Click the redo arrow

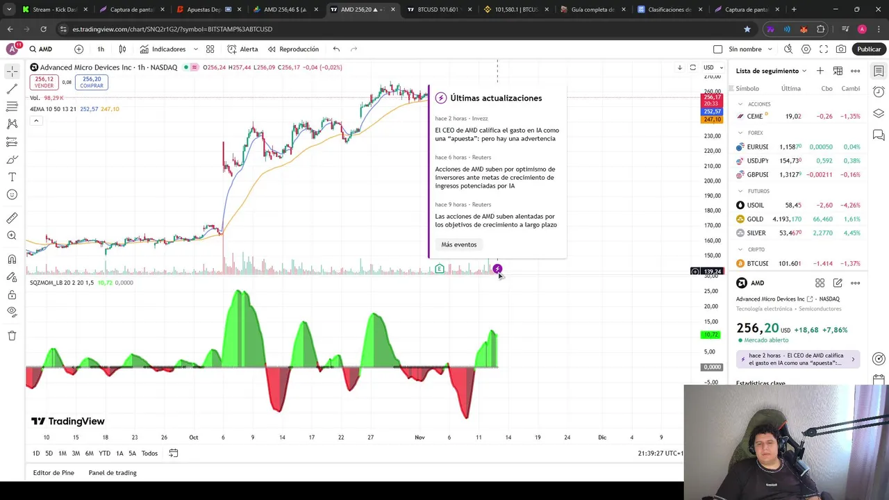tap(354, 49)
